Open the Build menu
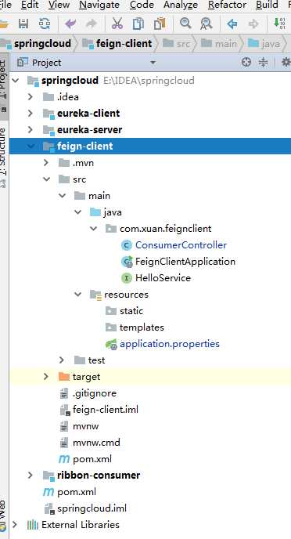Viewport: 291px width, 539px height. click(267, 5)
